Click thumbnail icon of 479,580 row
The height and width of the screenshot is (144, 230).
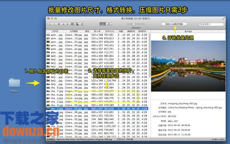[x=48, y=105]
